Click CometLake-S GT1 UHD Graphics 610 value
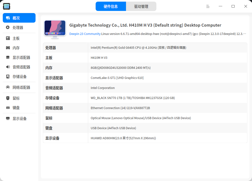The width and height of the screenshot is (252, 181). [117, 78]
